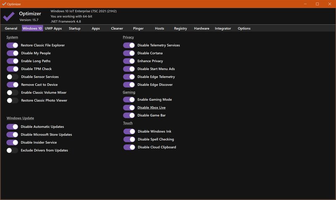The width and height of the screenshot is (336, 200).
Task: Click the Disable Edge Telemetry label
Action: 156,77
